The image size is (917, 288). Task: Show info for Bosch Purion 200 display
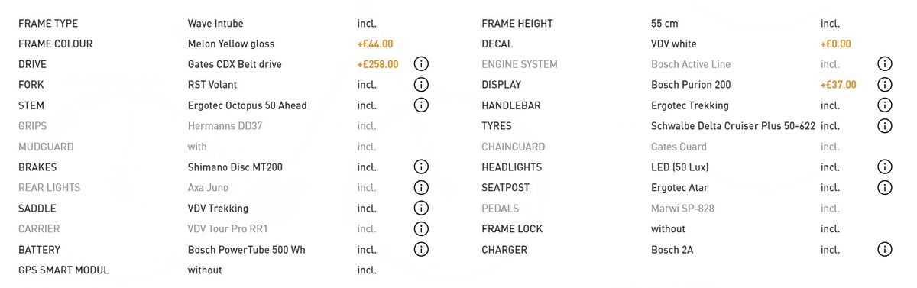pyautogui.click(x=885, y=85)
